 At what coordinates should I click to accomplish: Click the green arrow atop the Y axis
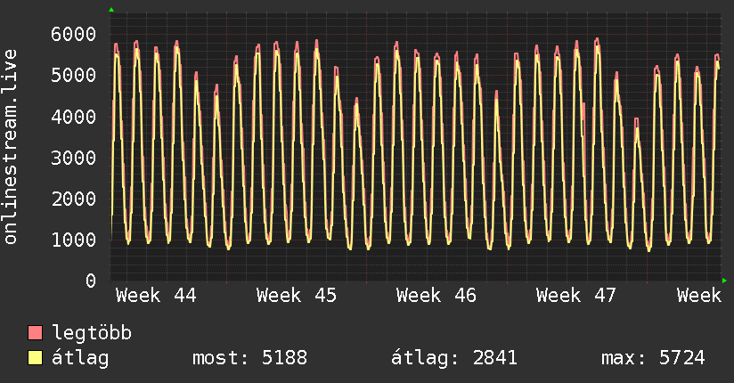point(111,10)
